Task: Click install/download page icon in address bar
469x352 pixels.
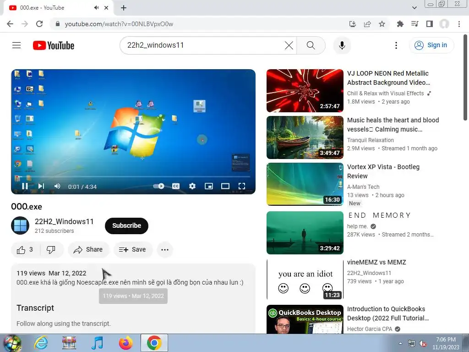Action: 353,24
